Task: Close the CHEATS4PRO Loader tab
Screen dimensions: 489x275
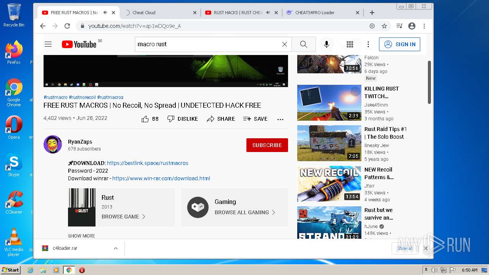Action: pyautogui.click(x=358, y=13)
